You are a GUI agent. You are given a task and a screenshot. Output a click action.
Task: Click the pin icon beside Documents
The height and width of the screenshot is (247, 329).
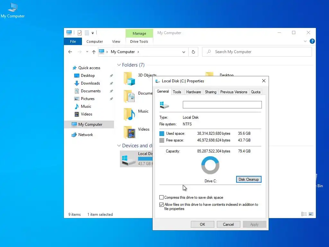111,91
